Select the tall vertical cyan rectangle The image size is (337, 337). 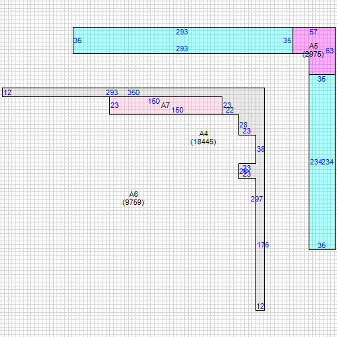tap(322, 162)
